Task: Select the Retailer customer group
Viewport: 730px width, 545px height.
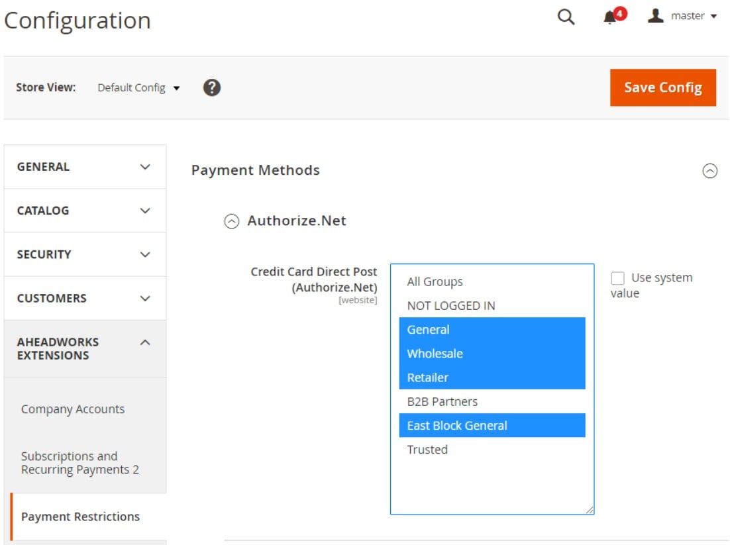Action: pos(492,377)
